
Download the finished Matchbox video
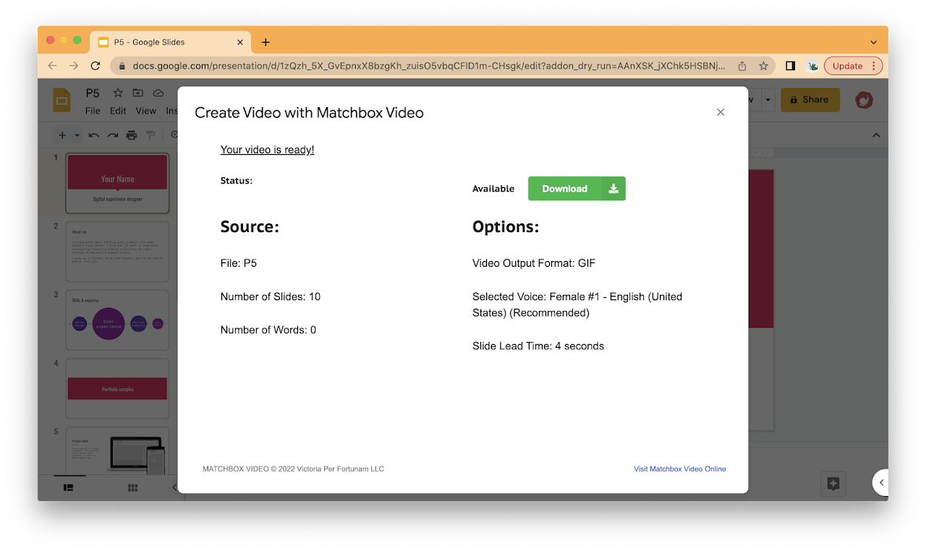click(x=577, y=189)
